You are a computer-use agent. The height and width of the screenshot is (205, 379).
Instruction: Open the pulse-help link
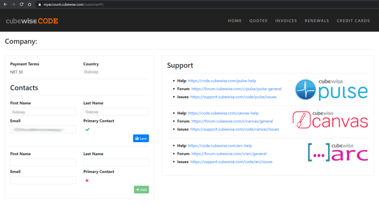click(x=222, y=81)
